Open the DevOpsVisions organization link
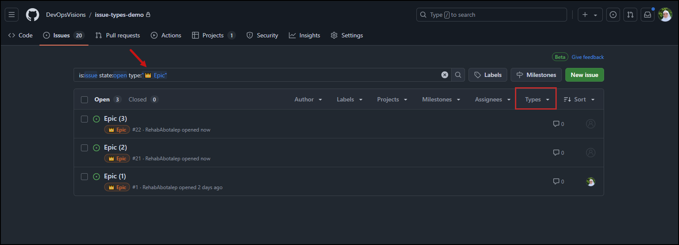The image size is (679, 245). pos(66,15)
